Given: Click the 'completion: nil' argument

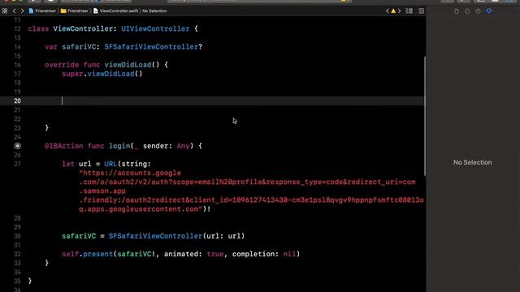Looking at the screenshot, I should coord(263,254).
